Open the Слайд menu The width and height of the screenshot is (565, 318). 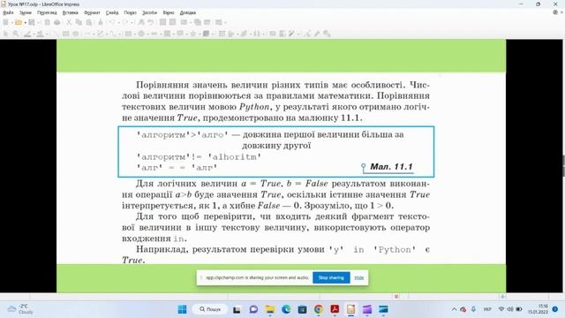[112, 12]
